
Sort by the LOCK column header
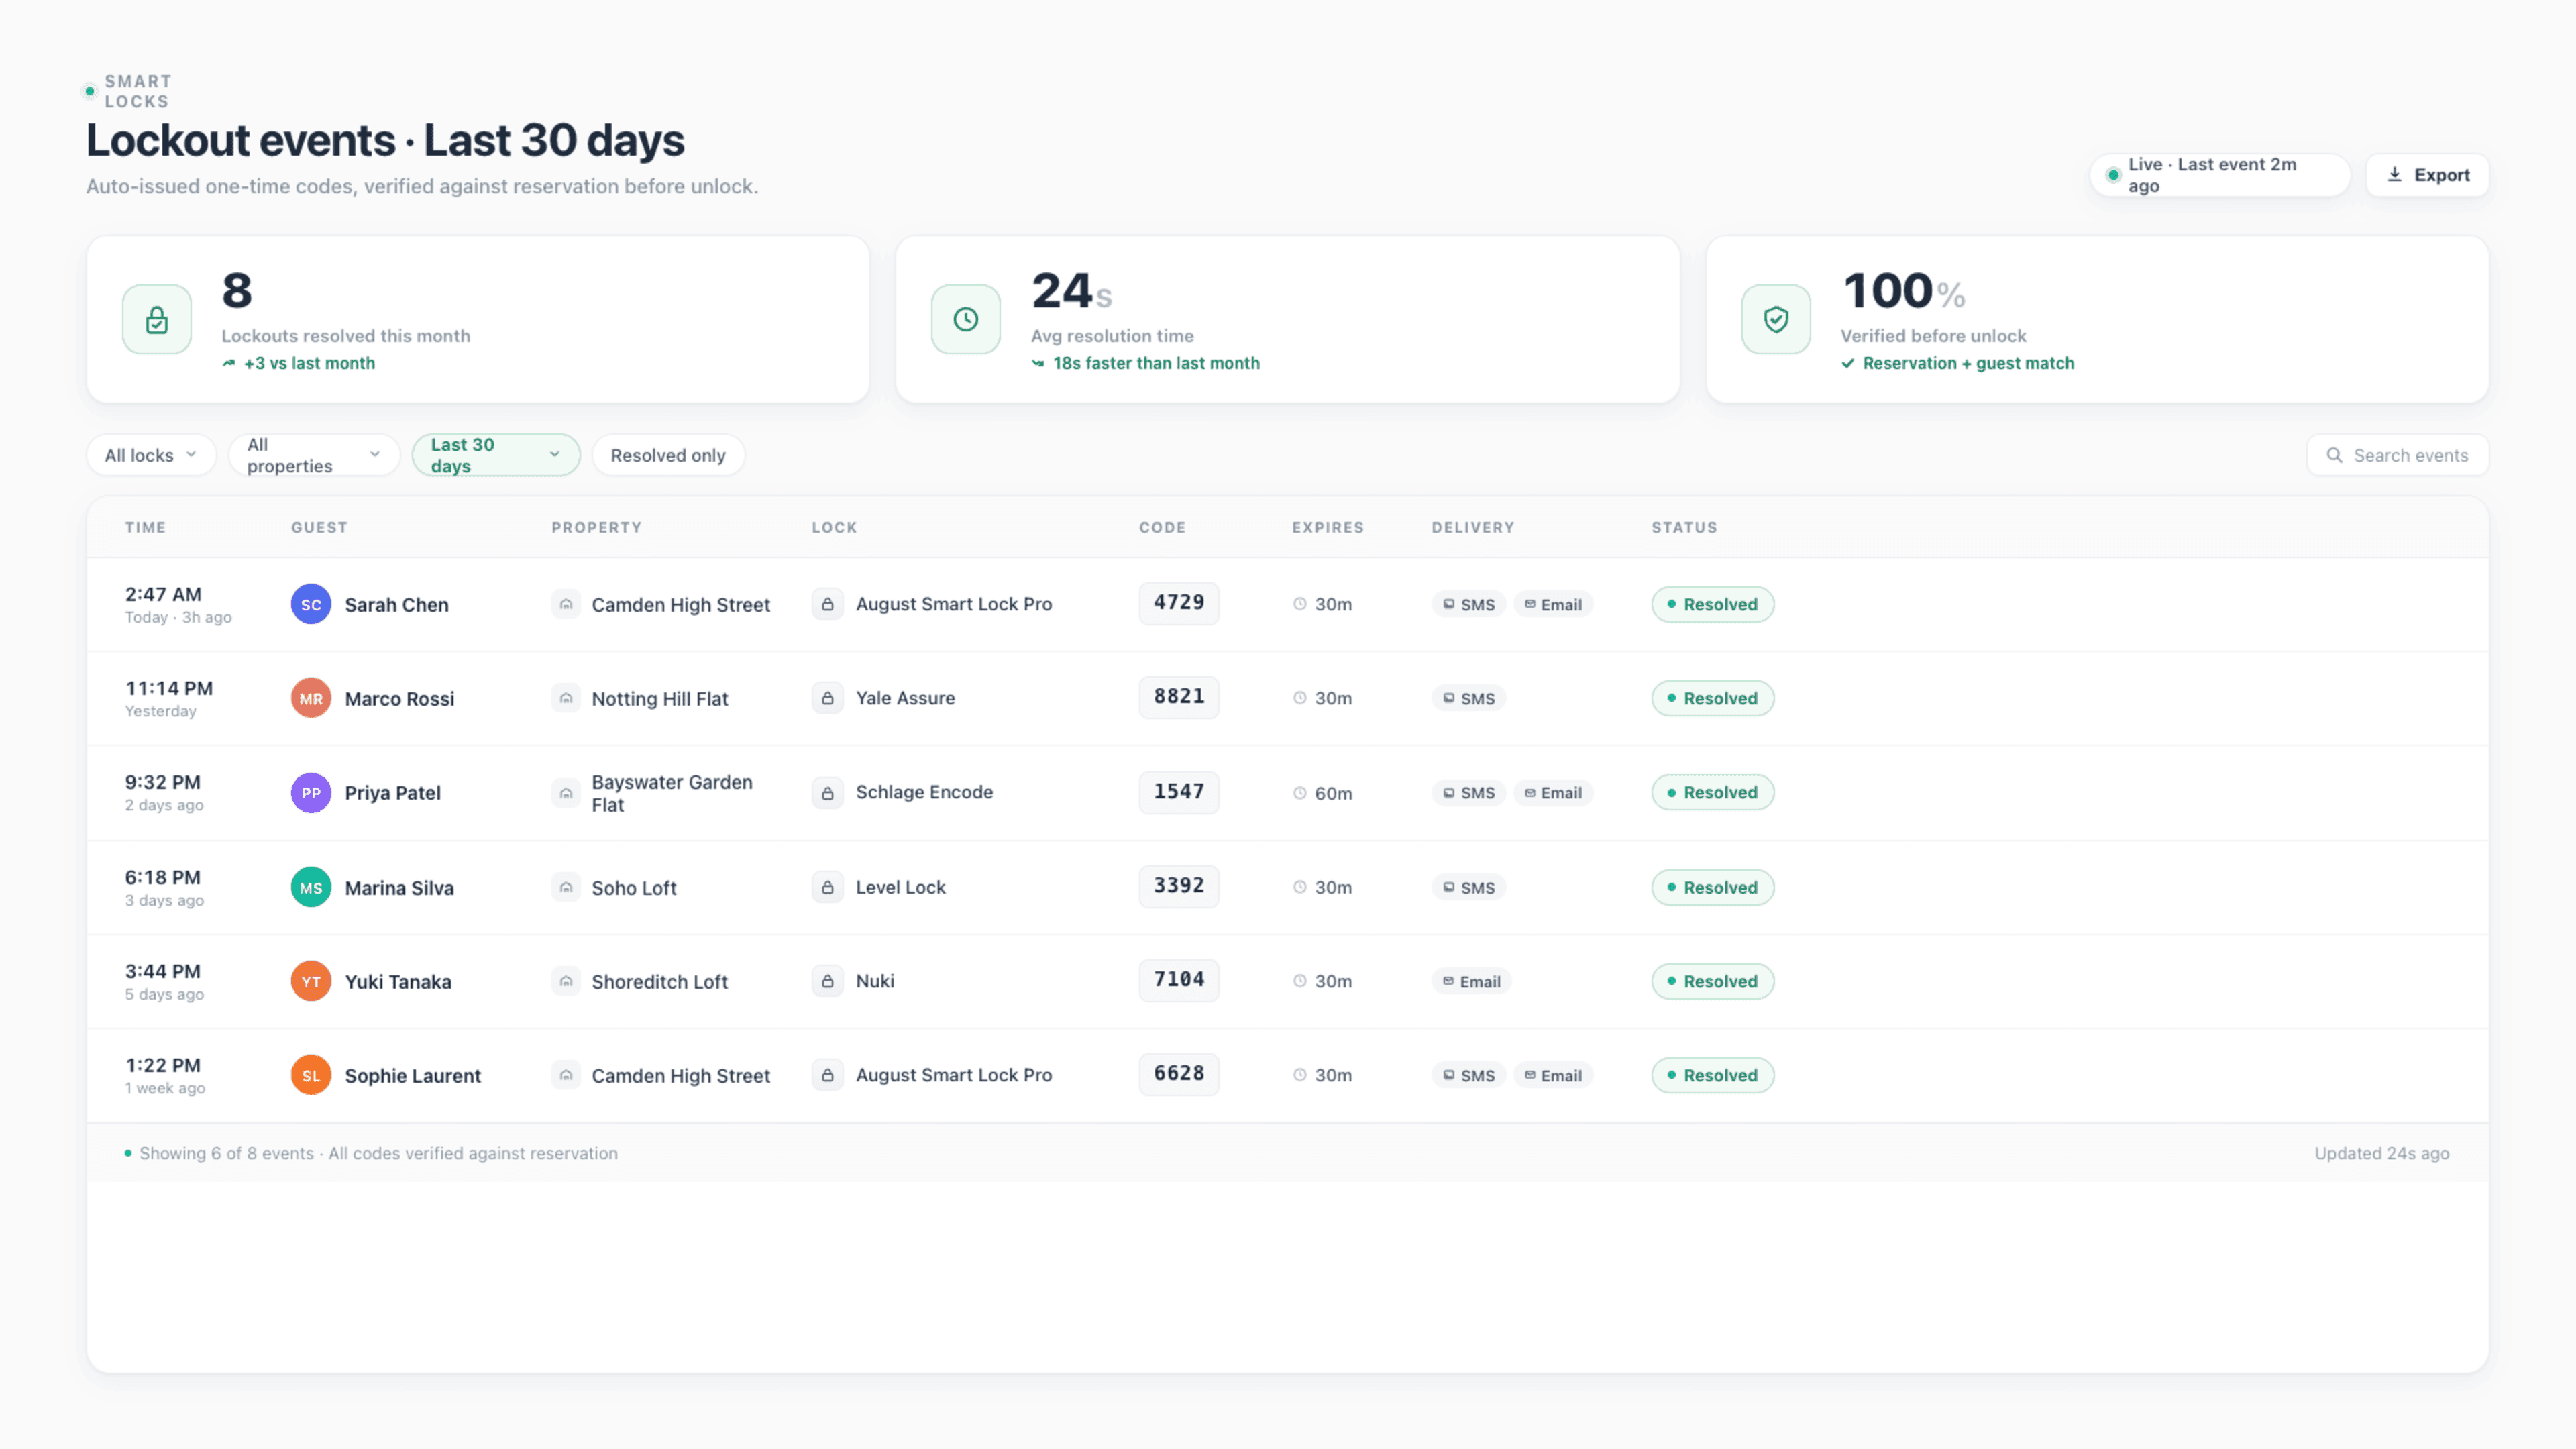[834, 527]
